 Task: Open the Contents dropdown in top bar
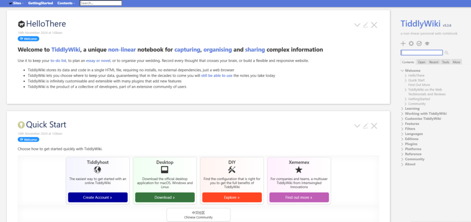[66, 3]
